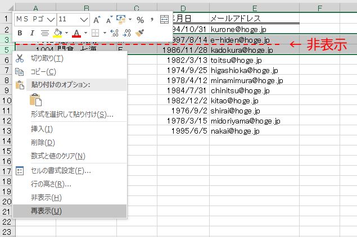Click Bold in the mini toolbar
Viewport: 357px width, 237px height.
click(x=20, y=33)
